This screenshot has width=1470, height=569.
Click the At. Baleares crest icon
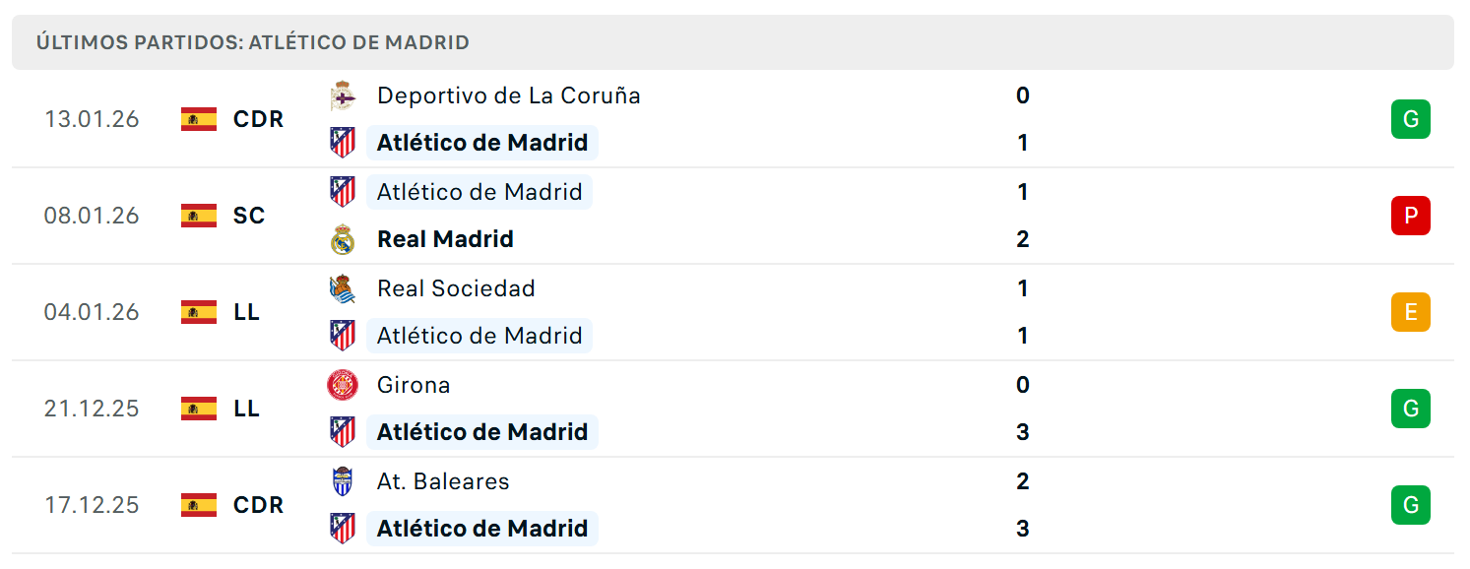342,481
